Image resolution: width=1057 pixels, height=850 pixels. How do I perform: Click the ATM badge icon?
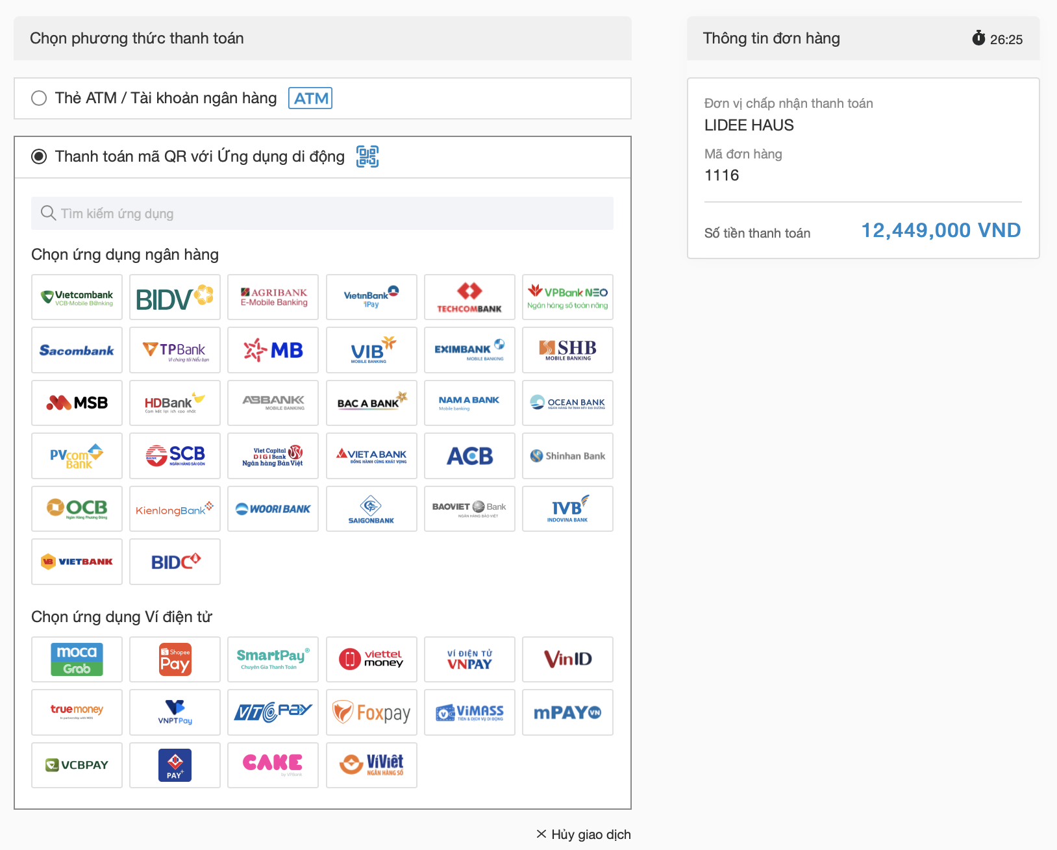310,98
